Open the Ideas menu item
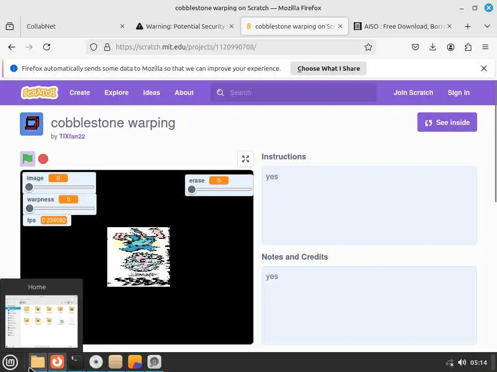Viewport: 497px width, 372px height. pos(151,93)
